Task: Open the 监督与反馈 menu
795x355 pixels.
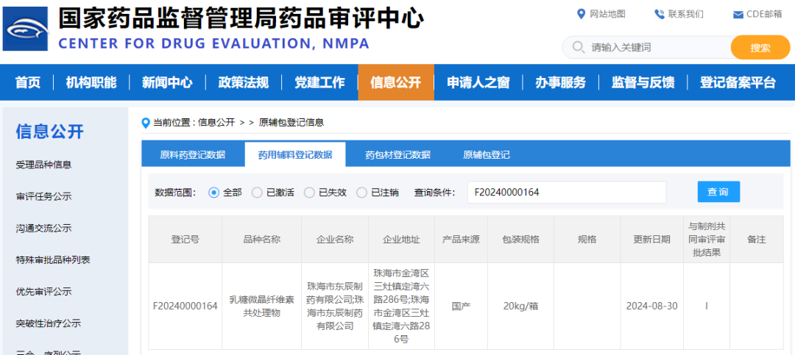Action: pyautogui.click(x=643, y=82)
